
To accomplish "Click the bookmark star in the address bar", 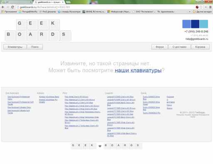I will [201, 7].
